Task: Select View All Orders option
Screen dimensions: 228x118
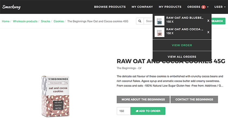Action: [x=182, y=57]
